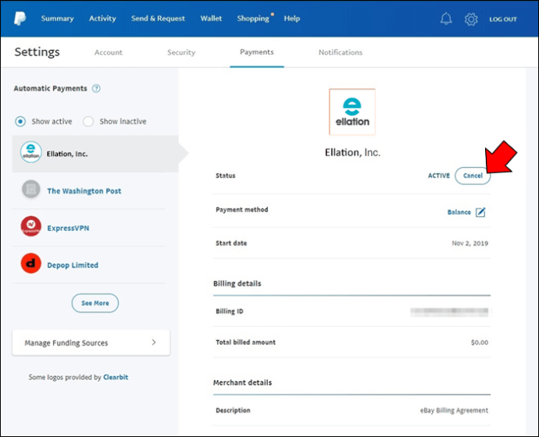The image size is (539, 437).
Task: Switch to the Notifications tab
Action: coord(340,53)
